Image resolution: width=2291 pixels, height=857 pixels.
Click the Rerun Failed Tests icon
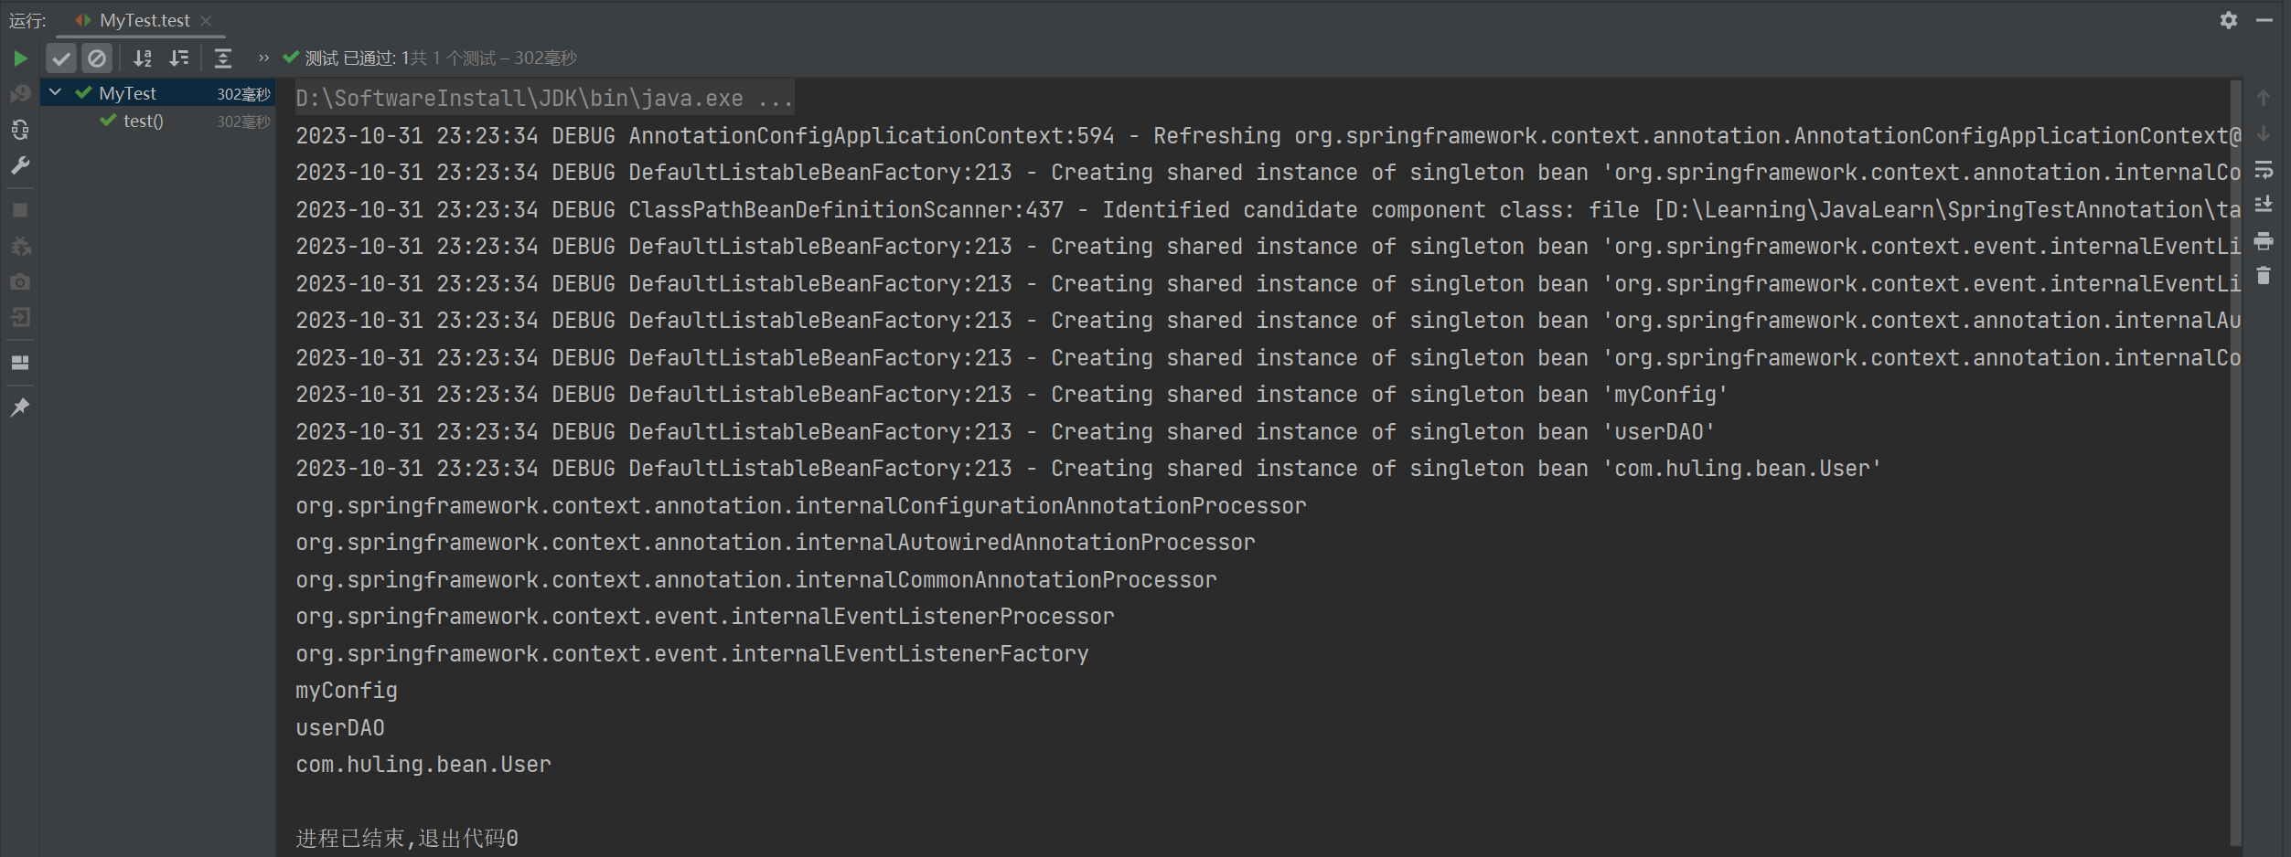coord(20,94)
